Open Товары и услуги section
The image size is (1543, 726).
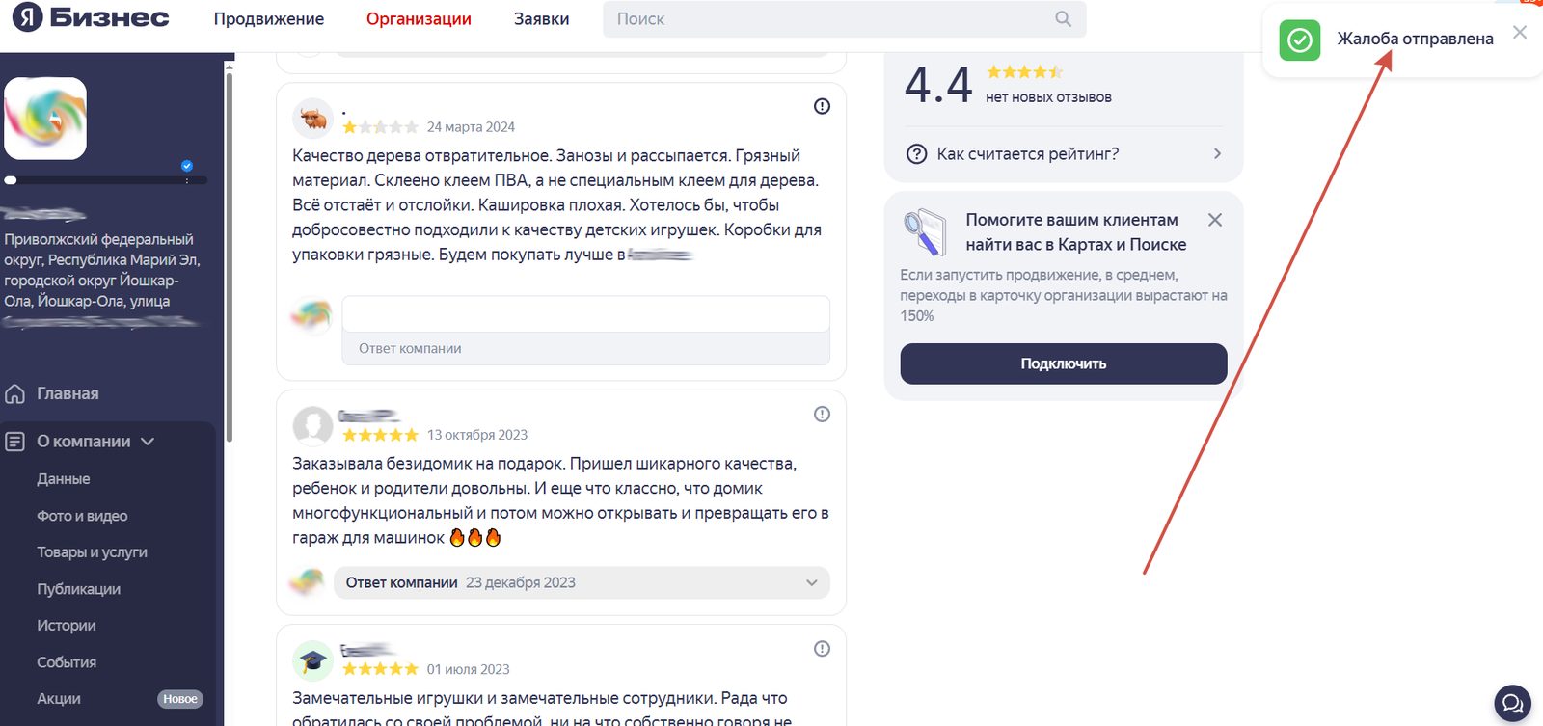92,552
